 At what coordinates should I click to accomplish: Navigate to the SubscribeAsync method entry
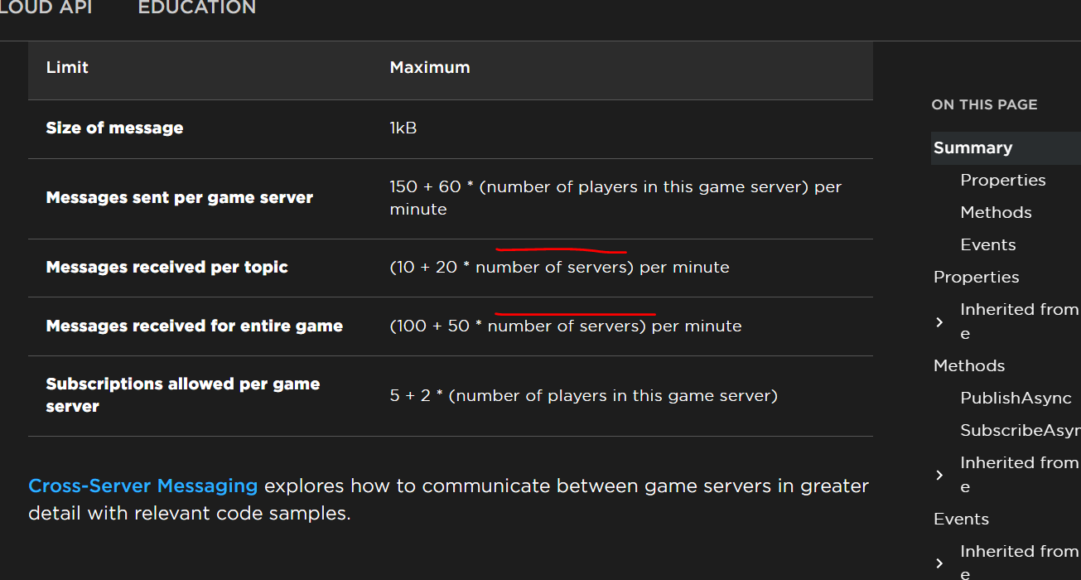pos(1019,429)
